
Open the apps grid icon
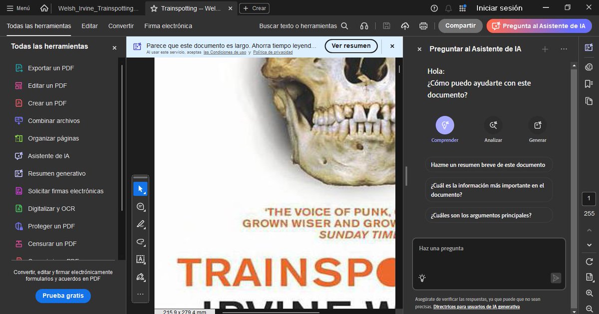tap(463, 8)
